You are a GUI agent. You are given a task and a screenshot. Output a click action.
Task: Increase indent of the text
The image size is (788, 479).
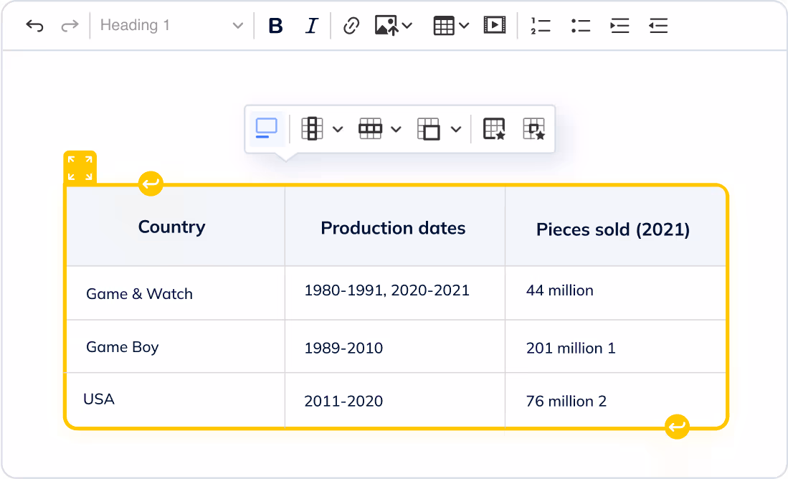tap(620, 26)
